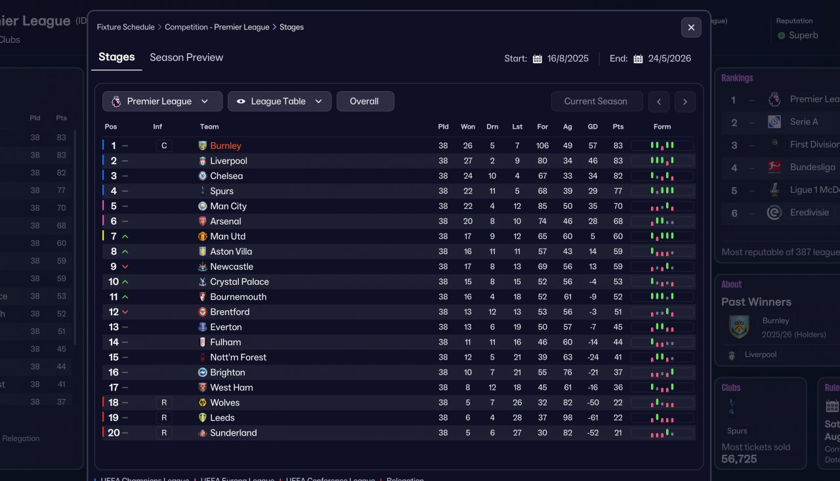
Task: Click Chelsea's form indicator bars
Action: pyautogui.click(x=662, y=176)
